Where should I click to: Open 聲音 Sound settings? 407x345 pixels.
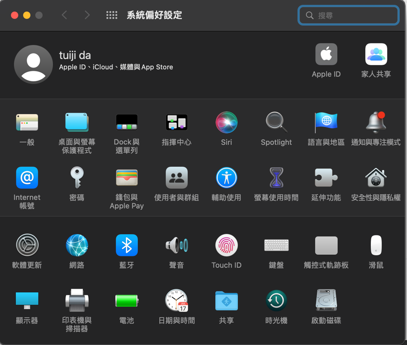[176, 246]
